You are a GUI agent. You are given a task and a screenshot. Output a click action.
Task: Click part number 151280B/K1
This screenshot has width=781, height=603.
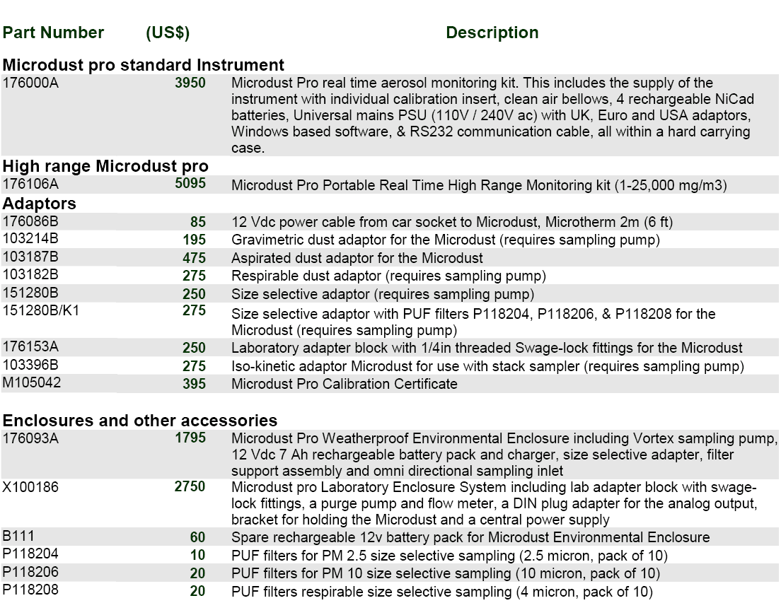click(41, 311)
